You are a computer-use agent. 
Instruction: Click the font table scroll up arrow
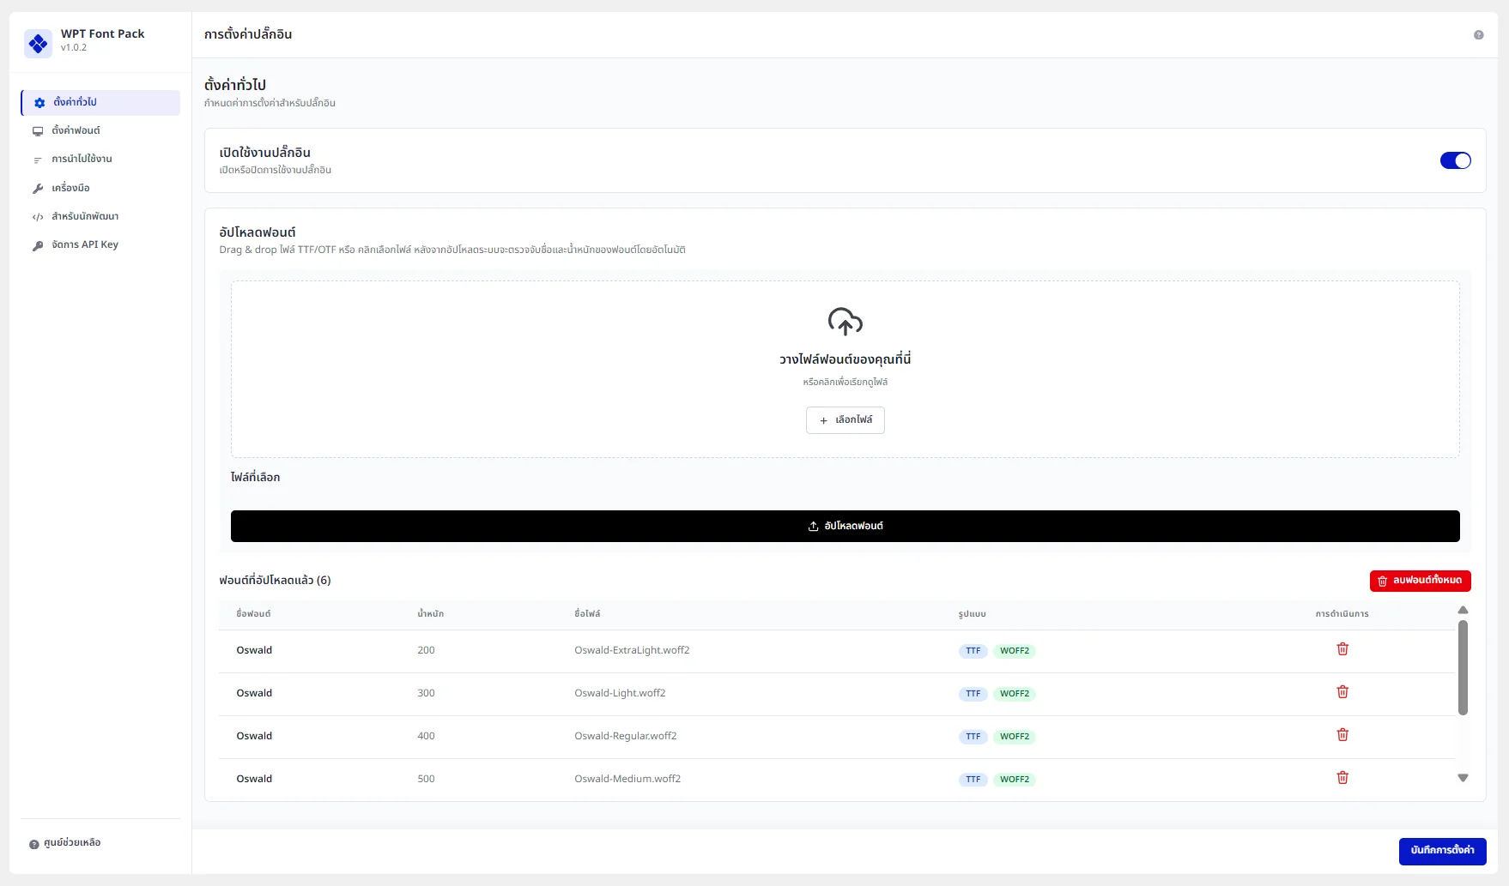[1464, 610]
